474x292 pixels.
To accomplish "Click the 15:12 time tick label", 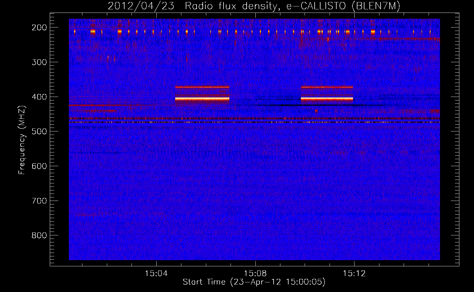I will [354, 274].
